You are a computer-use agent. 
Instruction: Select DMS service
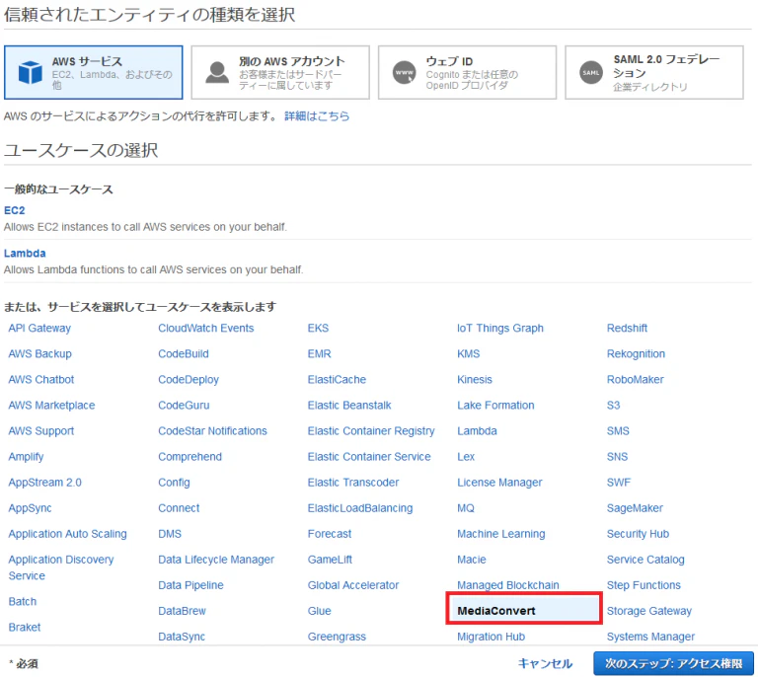(x=170, y=534)
